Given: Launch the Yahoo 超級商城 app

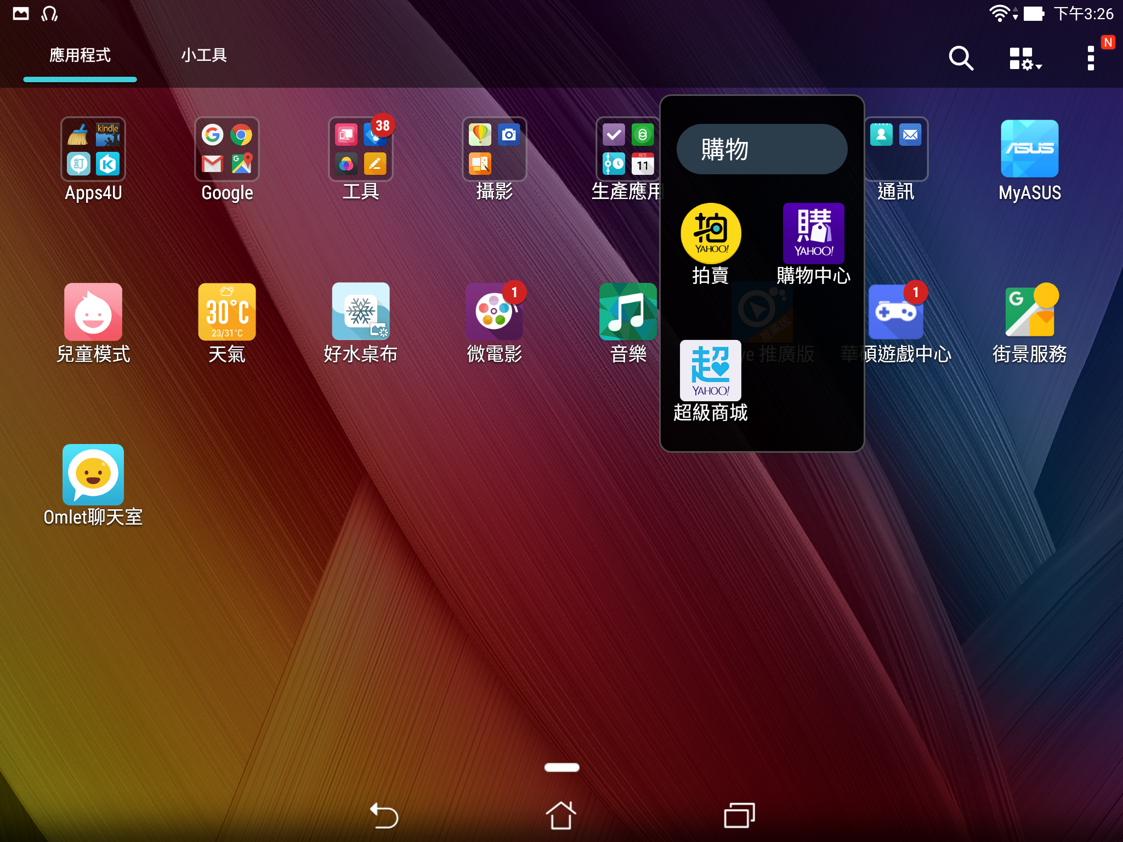Looking at the screenshot, I should tap(711, 371).
